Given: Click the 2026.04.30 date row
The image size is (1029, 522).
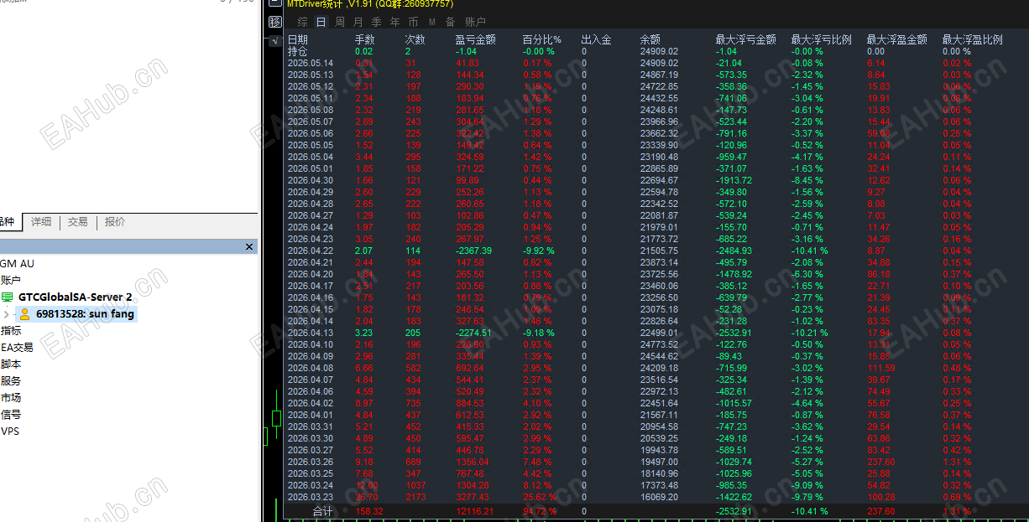Looking at the screenshot, I should tap(311, 180).
